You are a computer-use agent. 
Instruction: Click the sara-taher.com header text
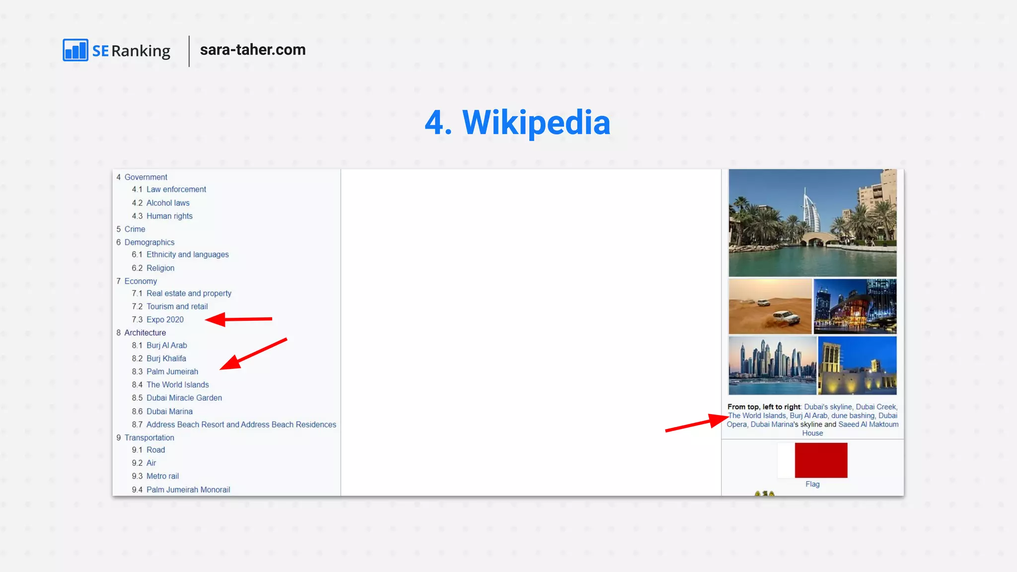pyautogui.click(x=253, y=50)
